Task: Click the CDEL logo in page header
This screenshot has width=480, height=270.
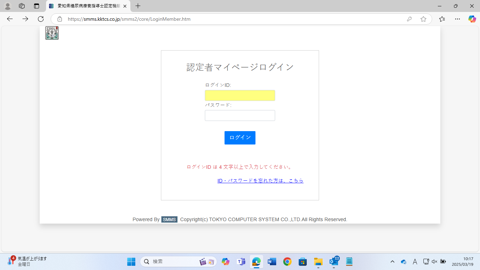Action: click(52, 33)
